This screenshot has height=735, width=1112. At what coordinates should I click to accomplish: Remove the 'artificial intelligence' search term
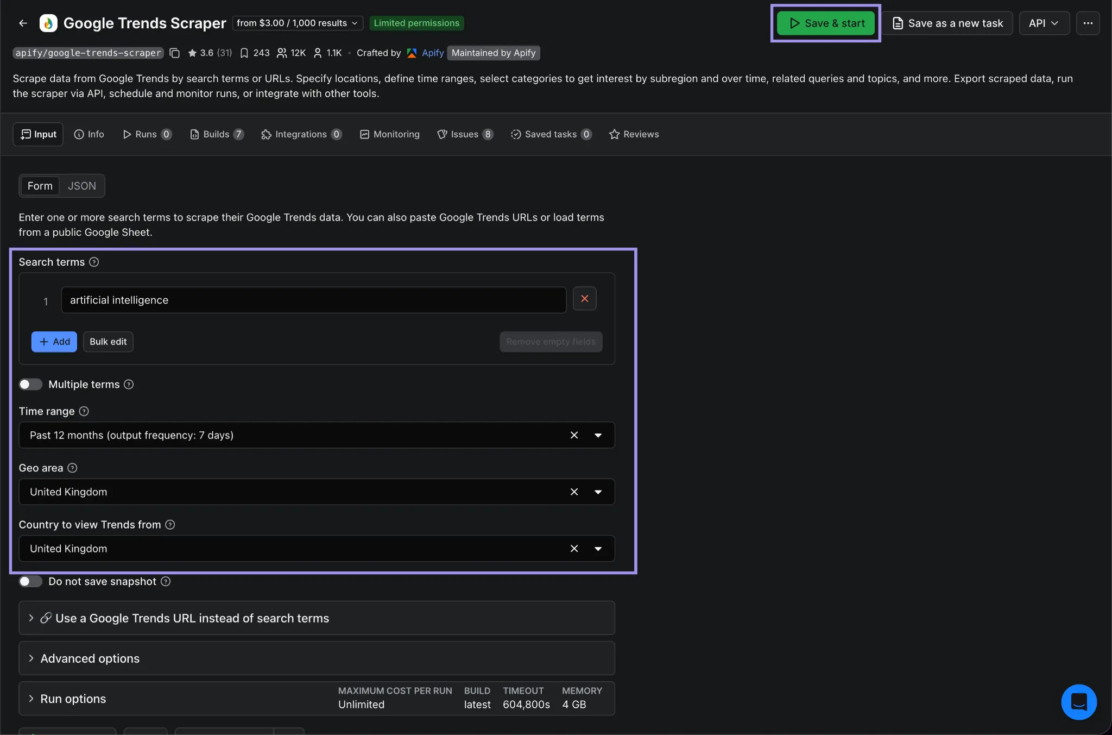585,299
